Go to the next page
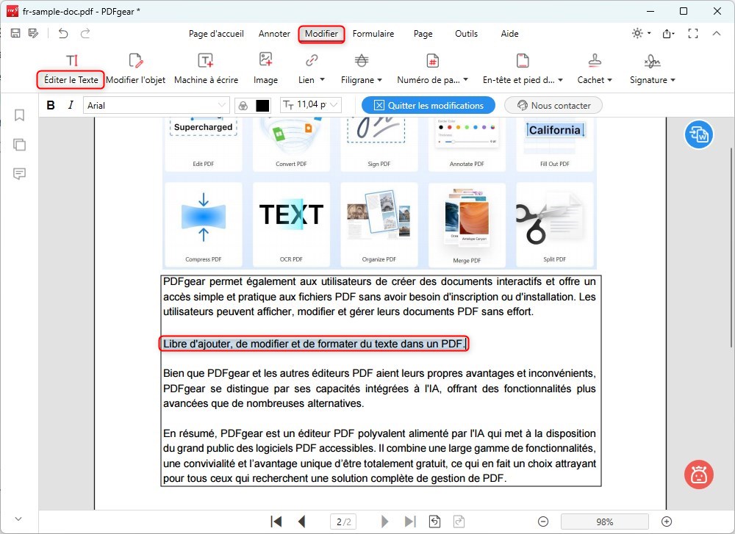 [385, 522]
